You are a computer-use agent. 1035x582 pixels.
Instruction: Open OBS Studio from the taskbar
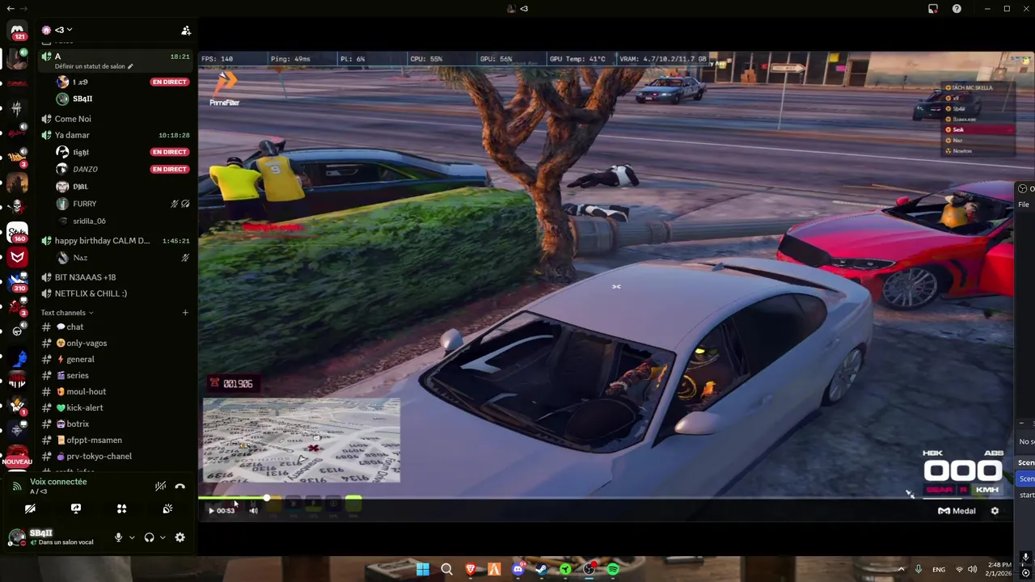click(589, 569)
